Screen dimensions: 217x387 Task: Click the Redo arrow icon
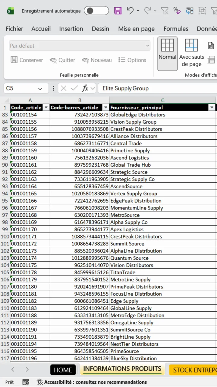point(147,11)
